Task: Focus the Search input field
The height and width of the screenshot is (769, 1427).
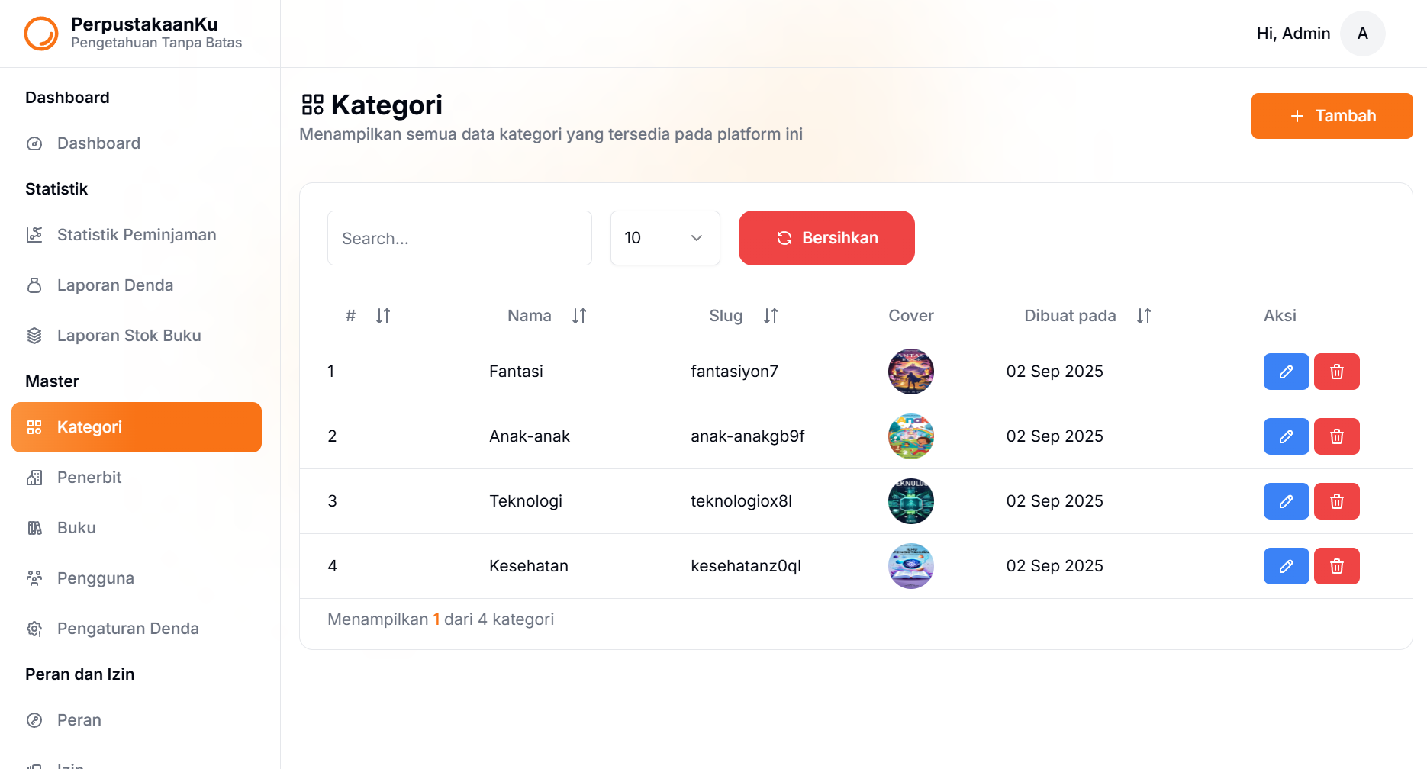Action: click(x=459, y=238)
